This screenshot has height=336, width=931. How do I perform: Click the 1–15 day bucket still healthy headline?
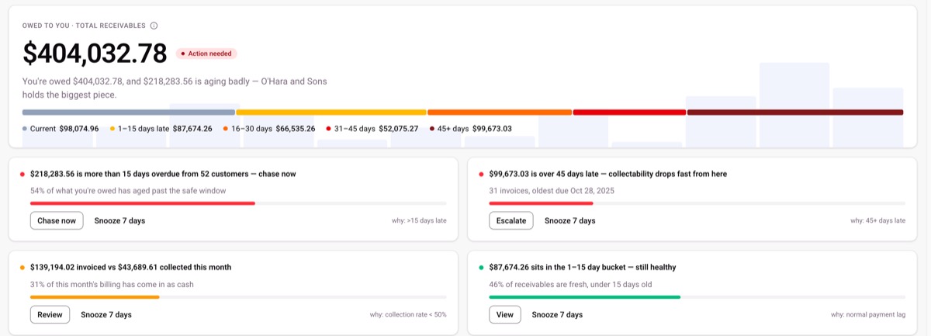[x=583, y=267]
